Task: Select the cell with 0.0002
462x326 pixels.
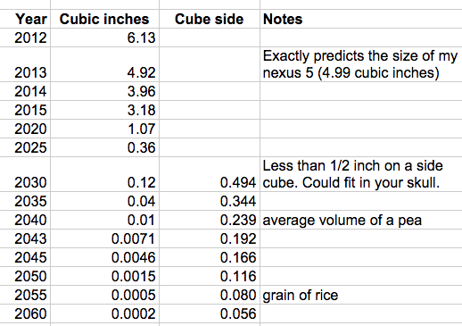Action: click(104, 313)
